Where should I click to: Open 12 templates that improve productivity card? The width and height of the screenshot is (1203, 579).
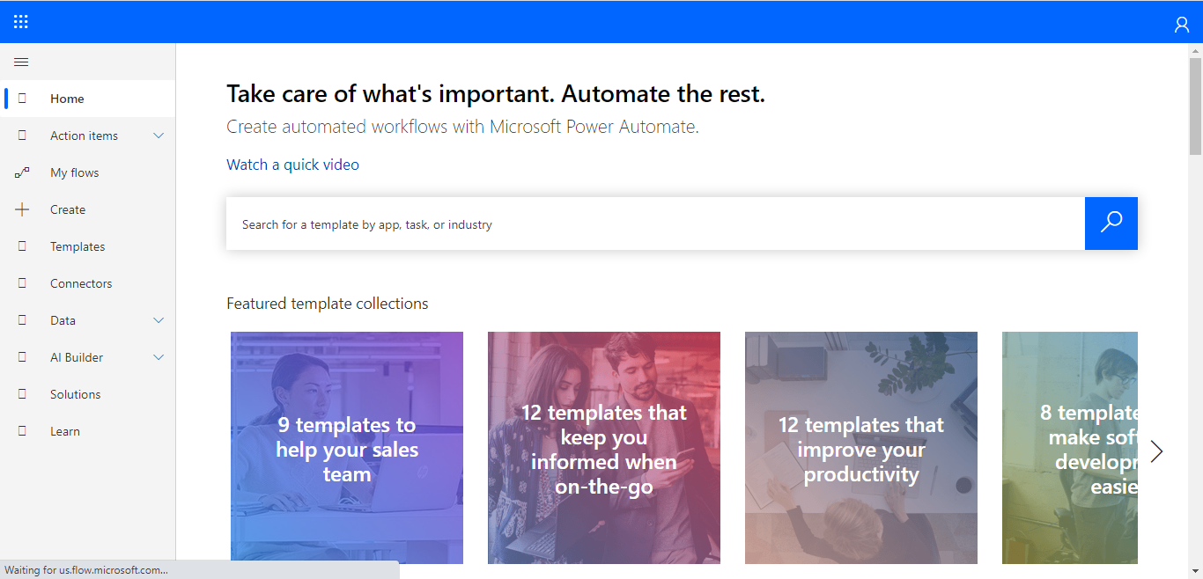pyautogui.click(x=861, y=448)
